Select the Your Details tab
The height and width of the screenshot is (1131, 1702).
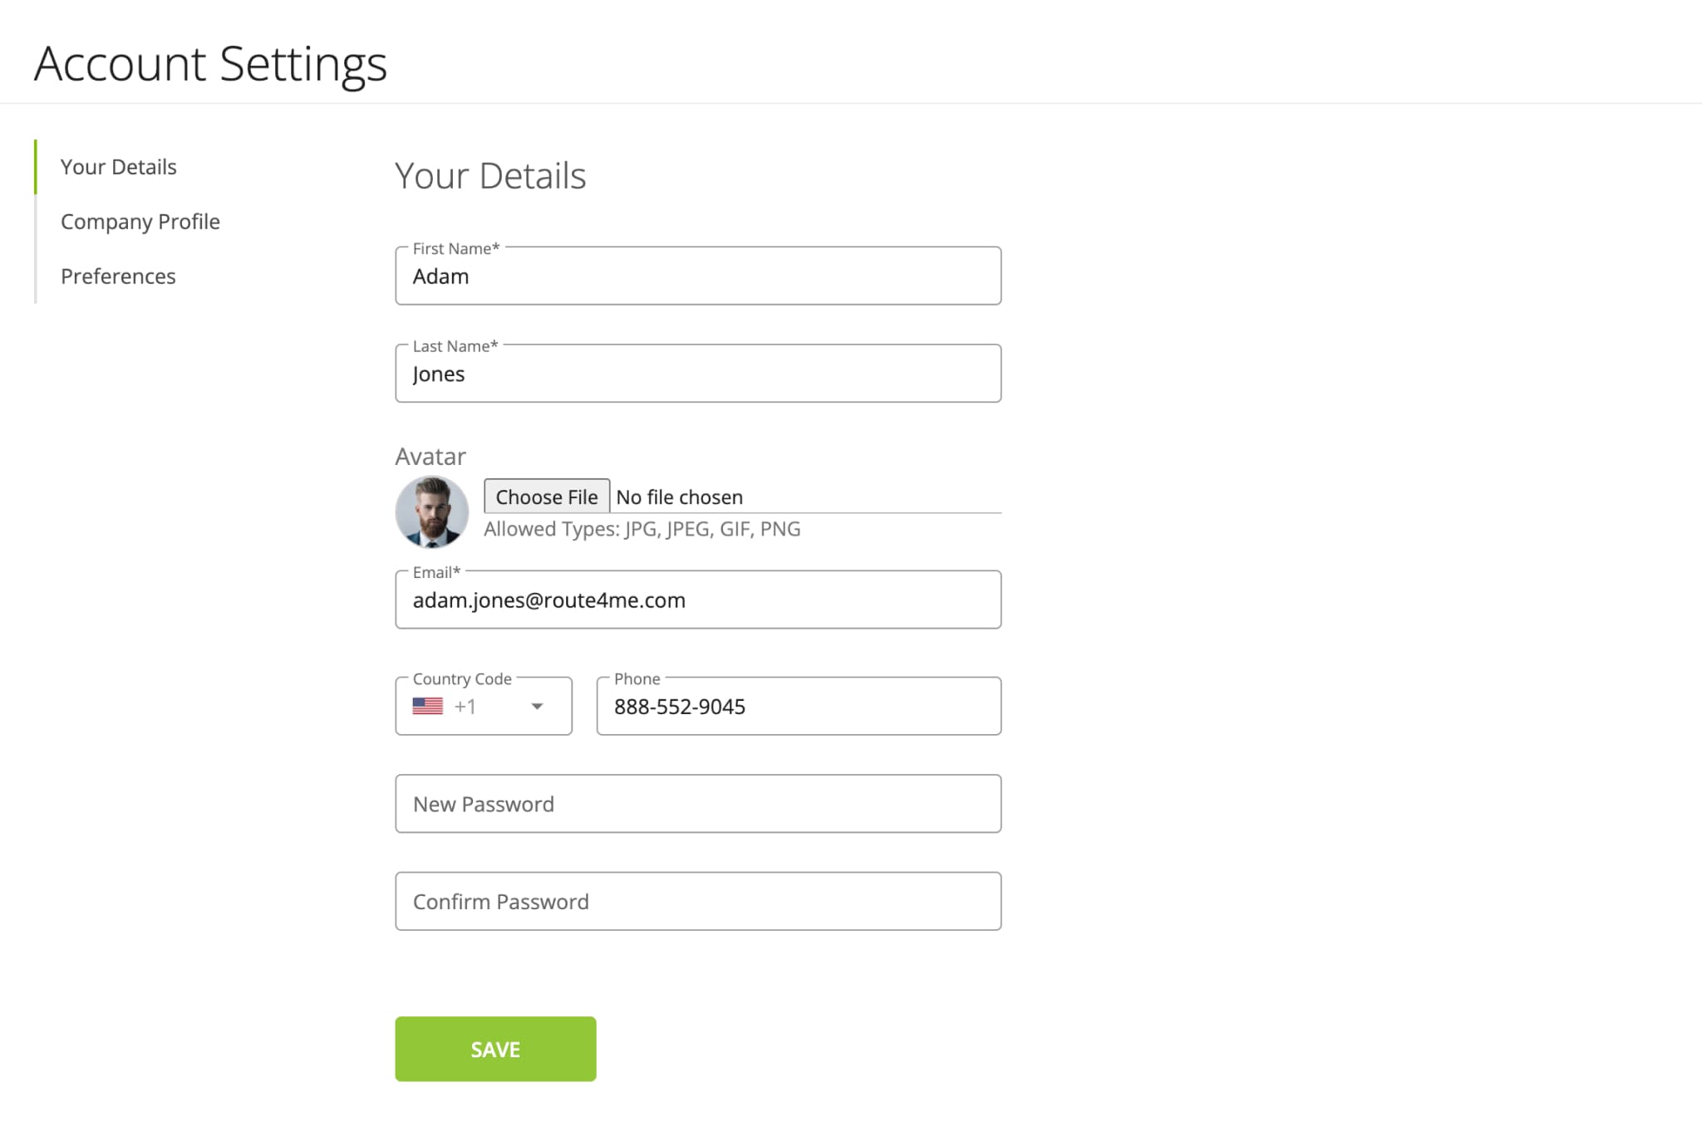(x=117, y=167)
